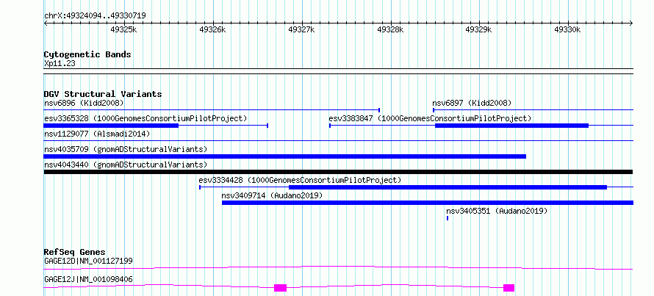Screen dimensions: 654x296
Task: Click the black bar of nsv4043440
Action: click(338, 172)
